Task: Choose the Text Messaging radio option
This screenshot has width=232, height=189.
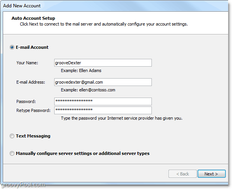Action: (12, 136)
